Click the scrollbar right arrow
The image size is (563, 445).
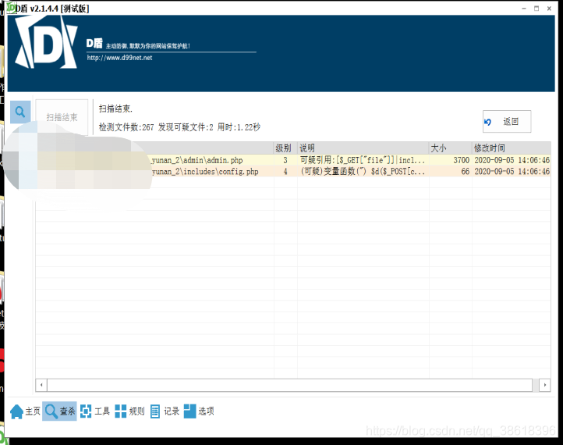545,385
